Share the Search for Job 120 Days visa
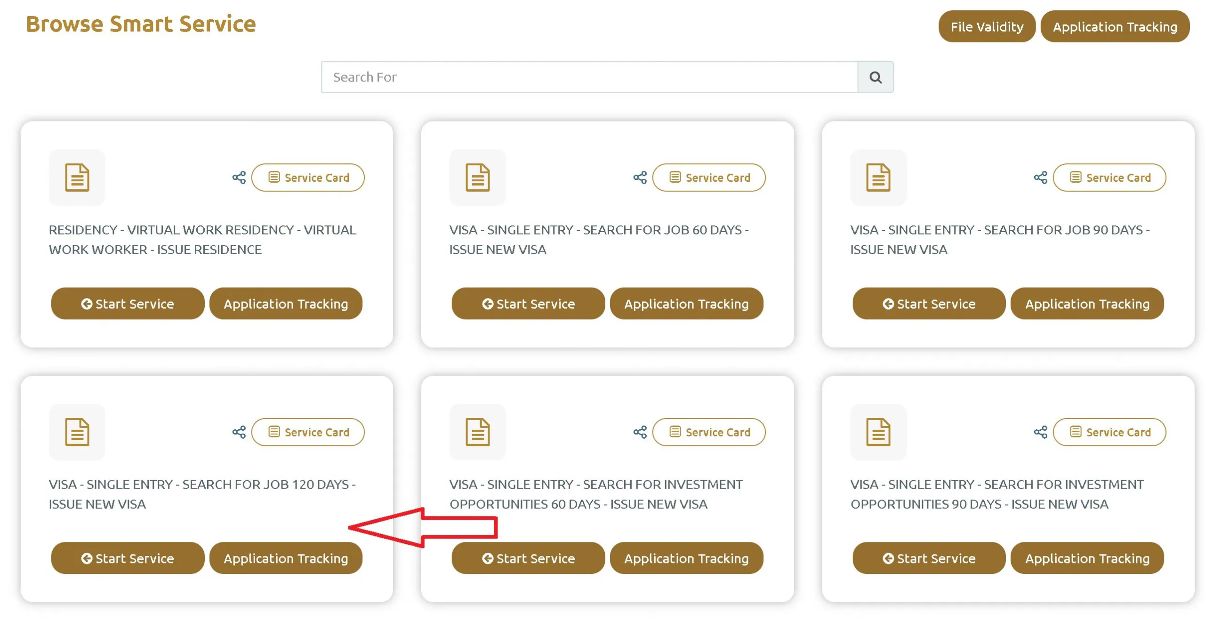The image size is (1205, 620). coord(239,432)
